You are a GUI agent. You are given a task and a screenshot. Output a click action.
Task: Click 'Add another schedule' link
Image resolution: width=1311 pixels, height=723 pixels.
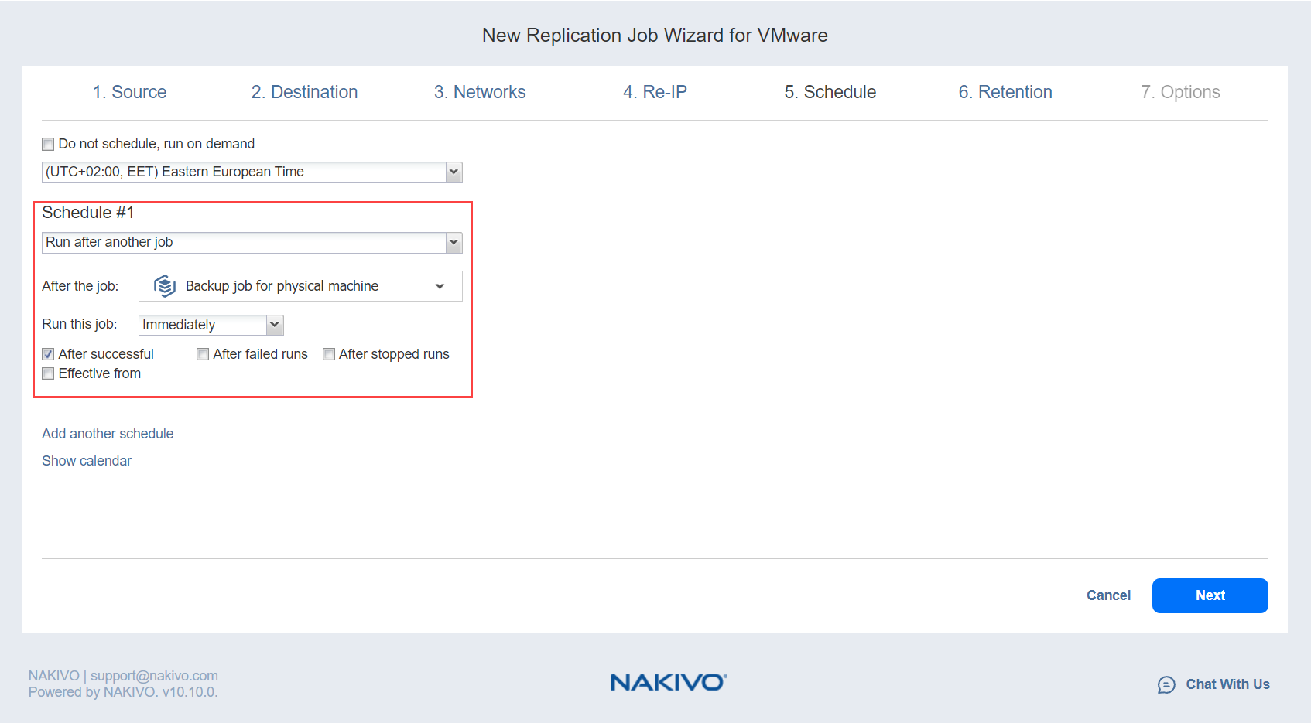point(108,434)
